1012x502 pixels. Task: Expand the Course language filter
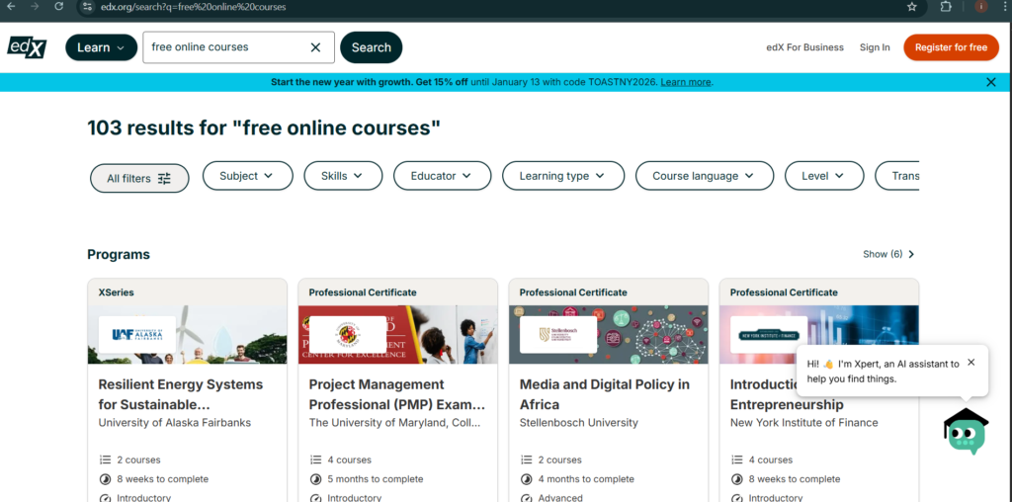pos(705,176)
